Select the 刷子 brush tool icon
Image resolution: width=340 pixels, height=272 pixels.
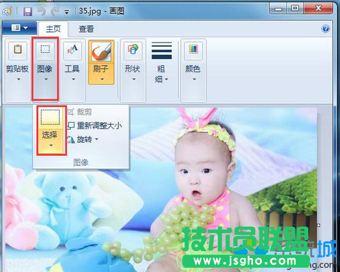click(x=101, y=51)
